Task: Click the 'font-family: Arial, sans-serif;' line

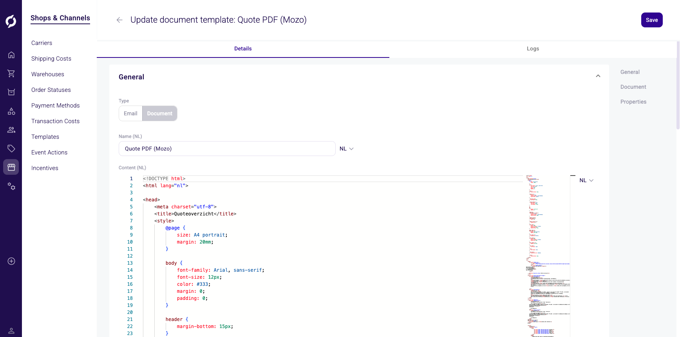Action: [221, 270]
